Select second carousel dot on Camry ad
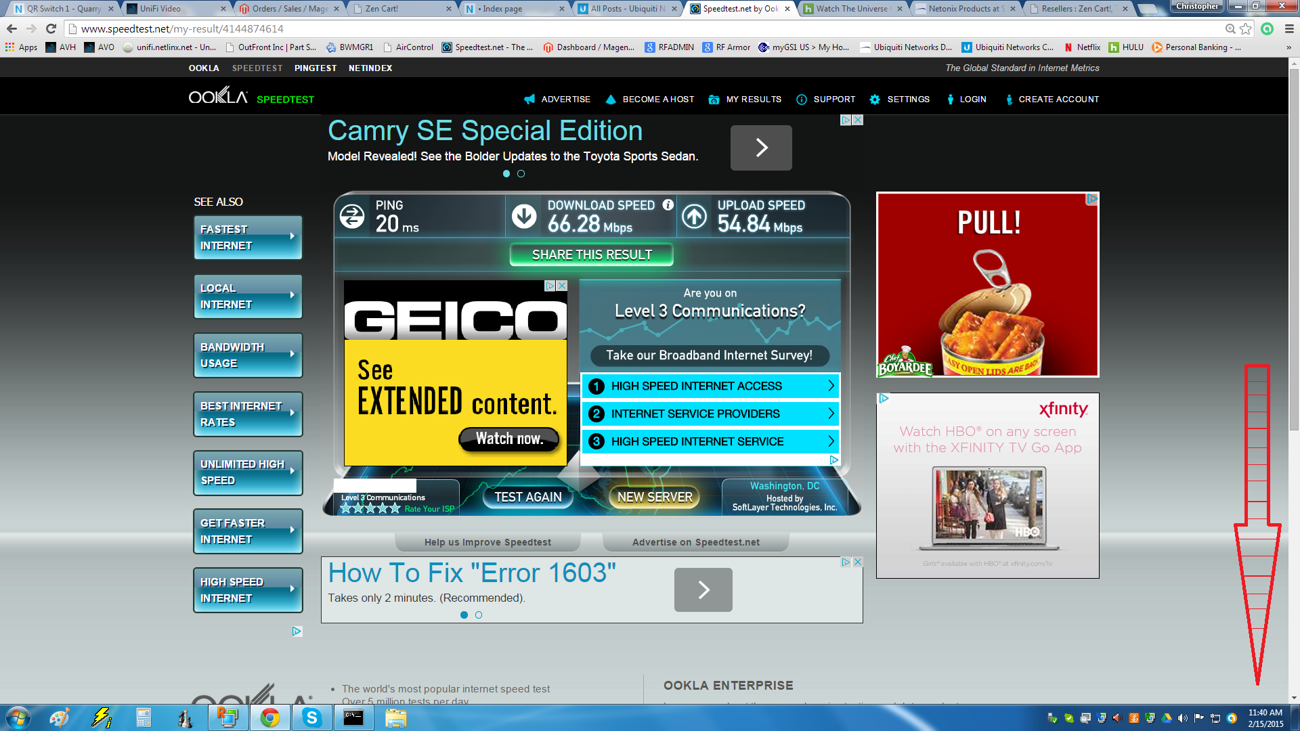 521,174
